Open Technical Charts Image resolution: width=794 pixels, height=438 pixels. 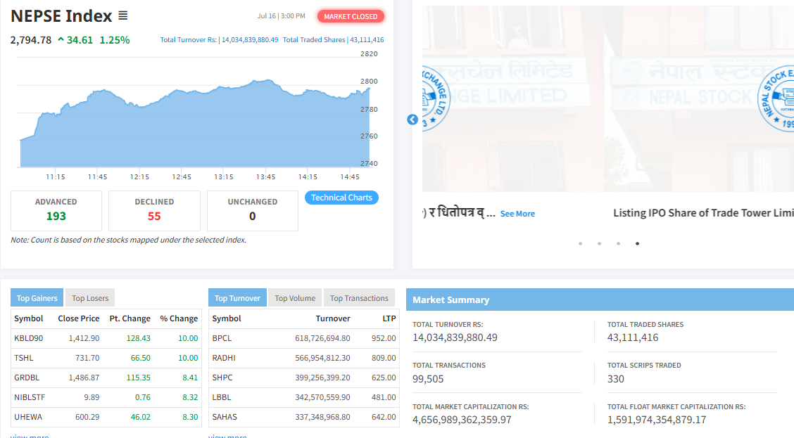[341, 198]
